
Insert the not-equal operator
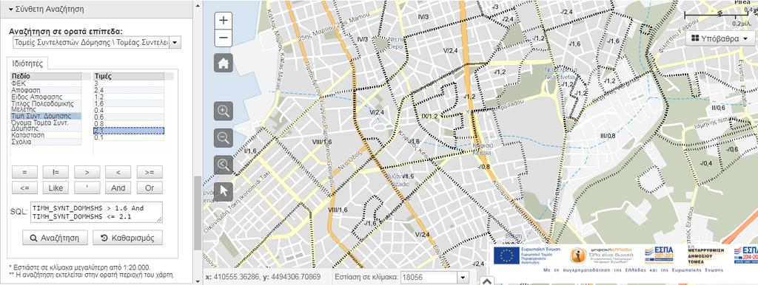pyautogui.click(x=56, y=172)
